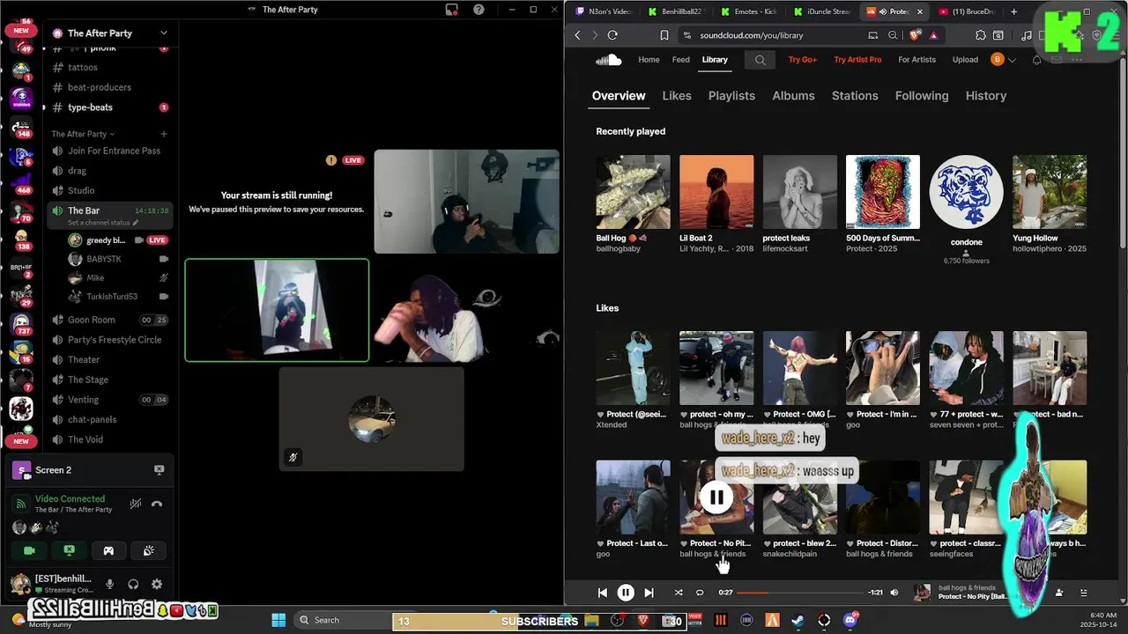Screen dimensions: 1128x634
Task: Bookmark the page in the address bar
Action: tap(664, 35)
